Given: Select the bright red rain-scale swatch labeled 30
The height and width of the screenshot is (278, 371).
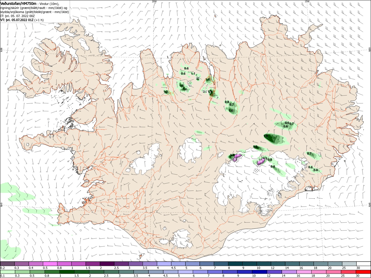Looking at the screenshot, I should (363, 272).
